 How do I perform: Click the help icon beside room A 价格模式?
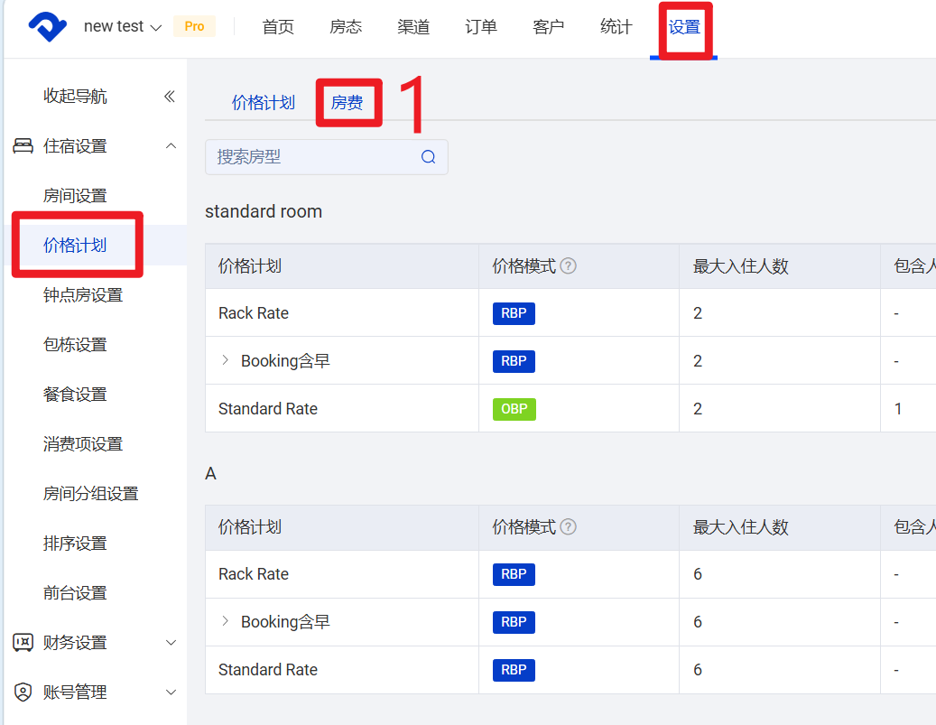pos(569,526)
